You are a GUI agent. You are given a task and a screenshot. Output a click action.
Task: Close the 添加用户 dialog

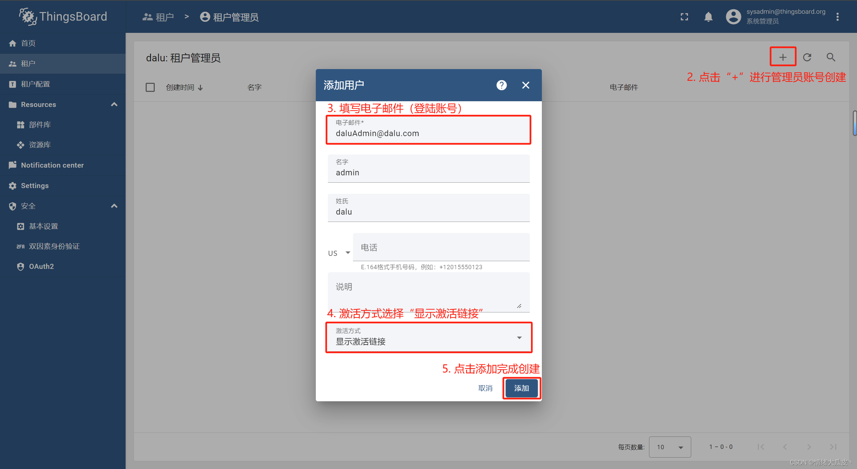(x=526, y=85)
